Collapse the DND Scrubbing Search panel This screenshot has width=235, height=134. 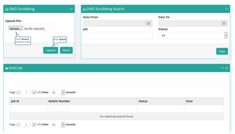pyautogui.click(x=226, y=9)
